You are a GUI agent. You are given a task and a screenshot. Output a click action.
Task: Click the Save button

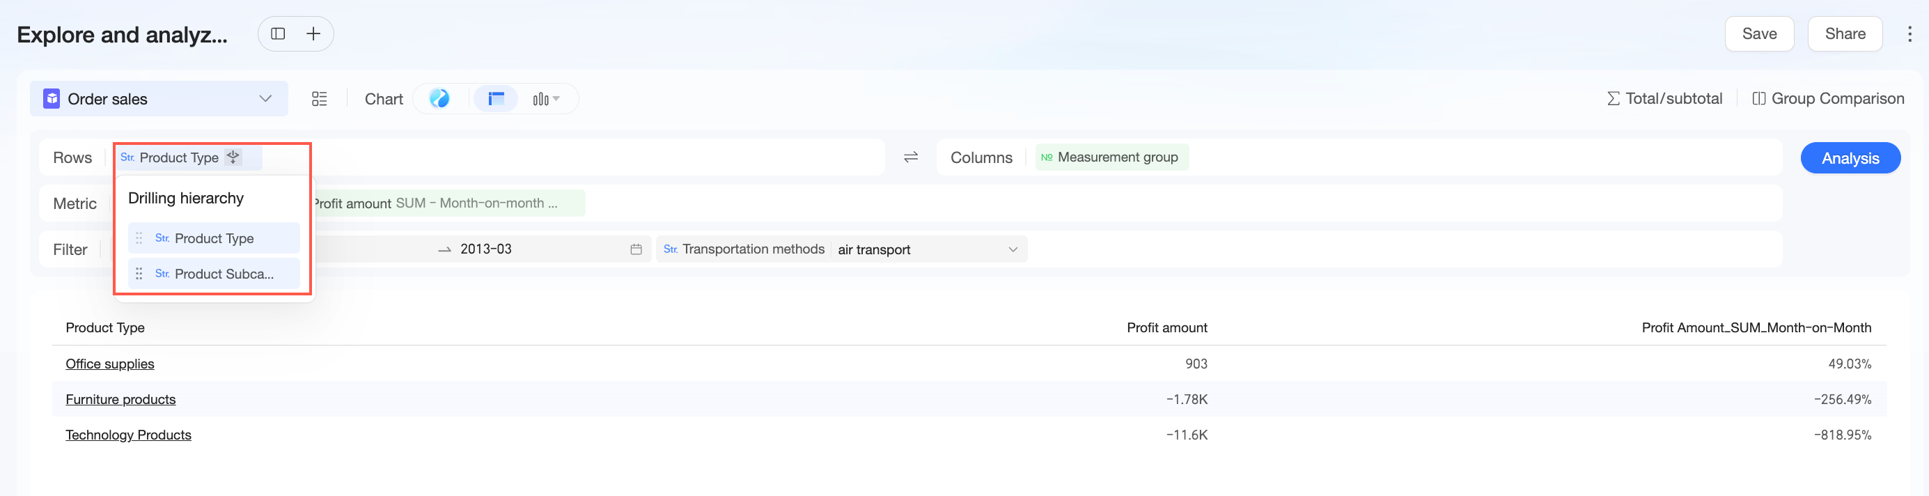click(x=1759, y=33)
